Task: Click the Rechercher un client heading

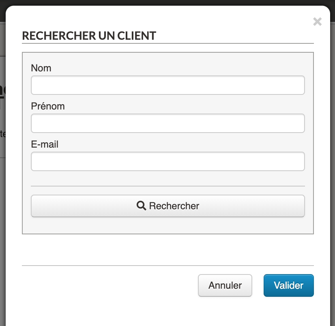Action: pyautogui.click(x=89, y=36)
